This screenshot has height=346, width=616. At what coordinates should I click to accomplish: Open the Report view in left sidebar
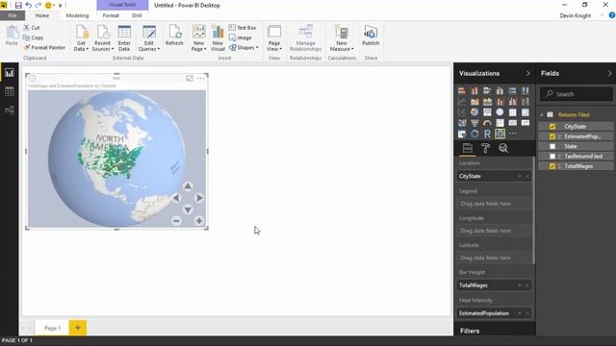tap(10, 73)
